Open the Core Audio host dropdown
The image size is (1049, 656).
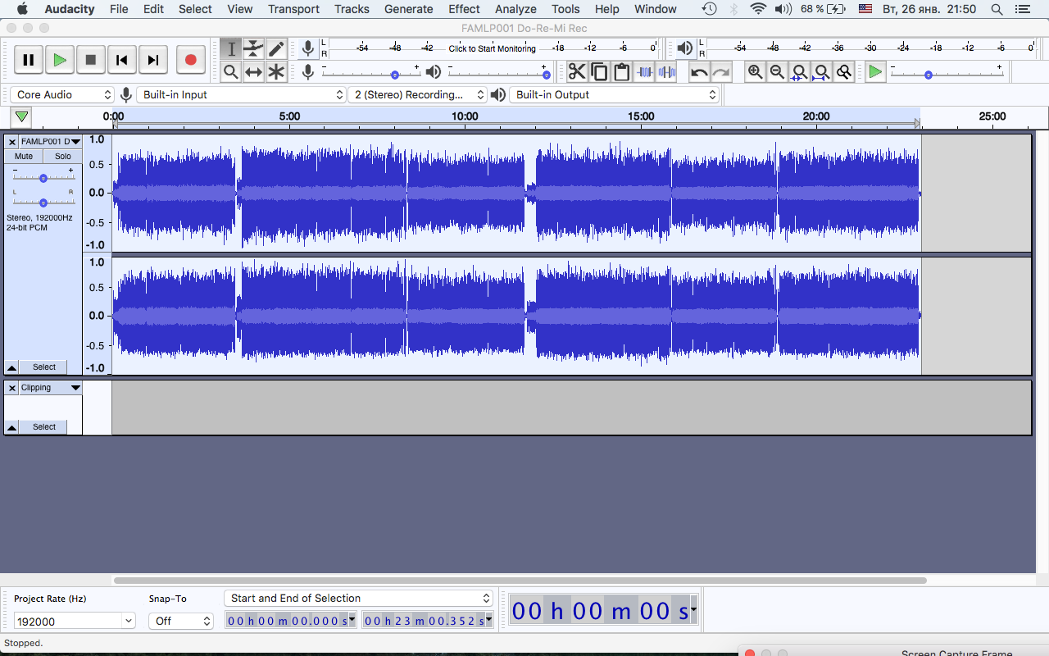click(x=62, y=95)
